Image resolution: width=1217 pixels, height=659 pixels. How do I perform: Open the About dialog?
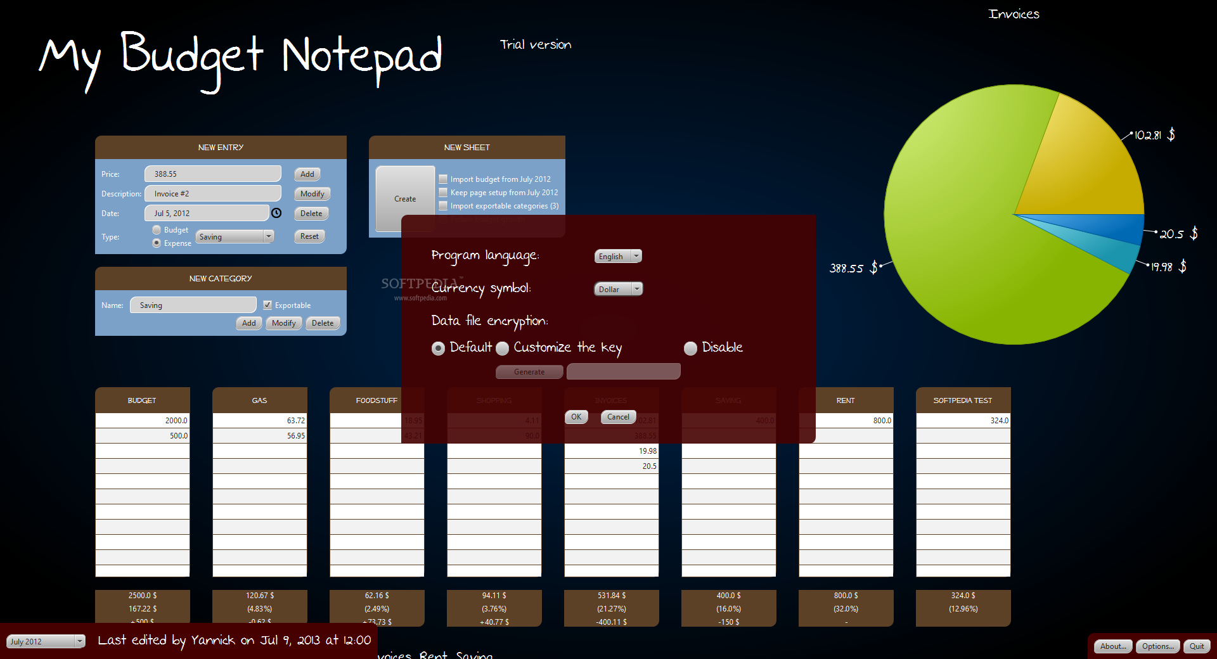[1113, 646]
